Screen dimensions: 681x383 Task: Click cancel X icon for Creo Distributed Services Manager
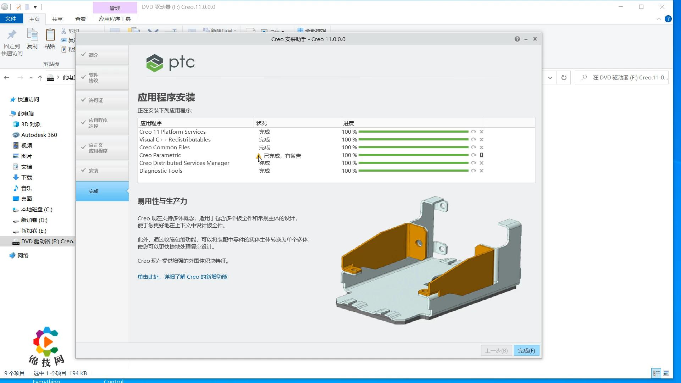click(481, 163)
